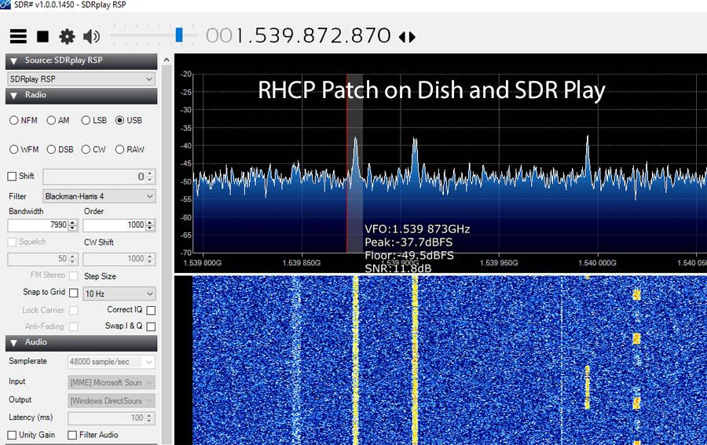
Task: Click the sidebar scrollbar up arrow
Action: point(167,60)
